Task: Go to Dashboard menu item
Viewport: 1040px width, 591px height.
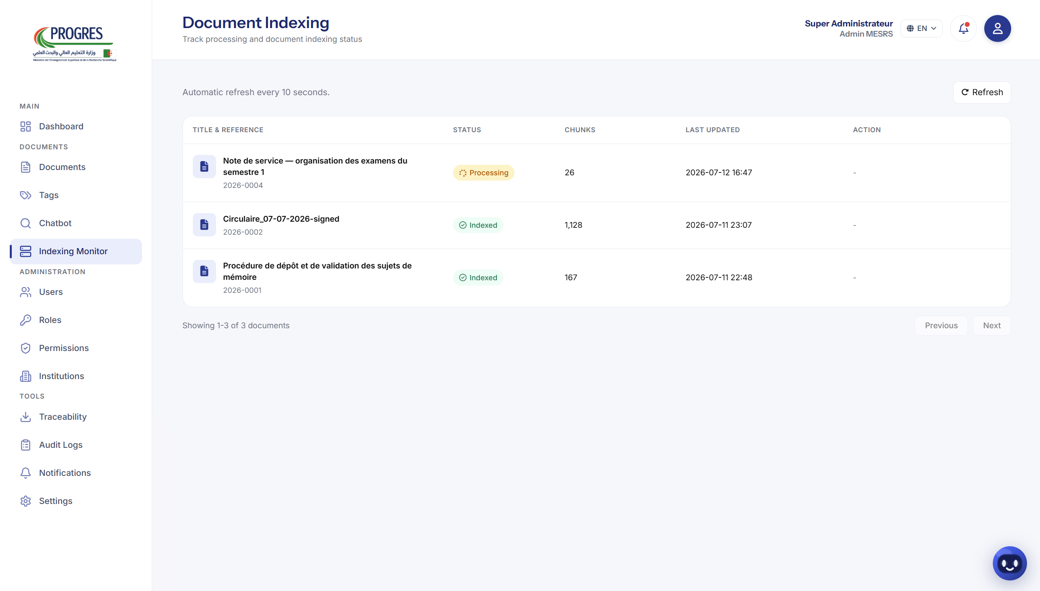Action: [x=76, y=126]
